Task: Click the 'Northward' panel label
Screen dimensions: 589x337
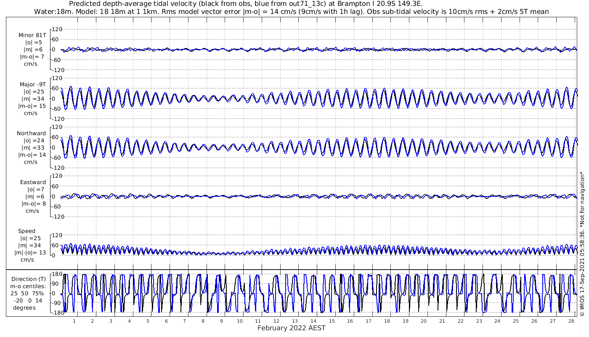Action: [x=32, y=134]
